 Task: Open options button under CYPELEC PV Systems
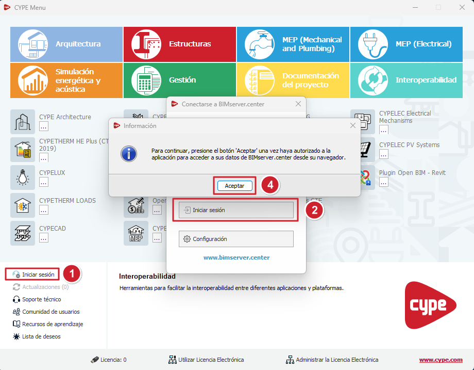384,154
